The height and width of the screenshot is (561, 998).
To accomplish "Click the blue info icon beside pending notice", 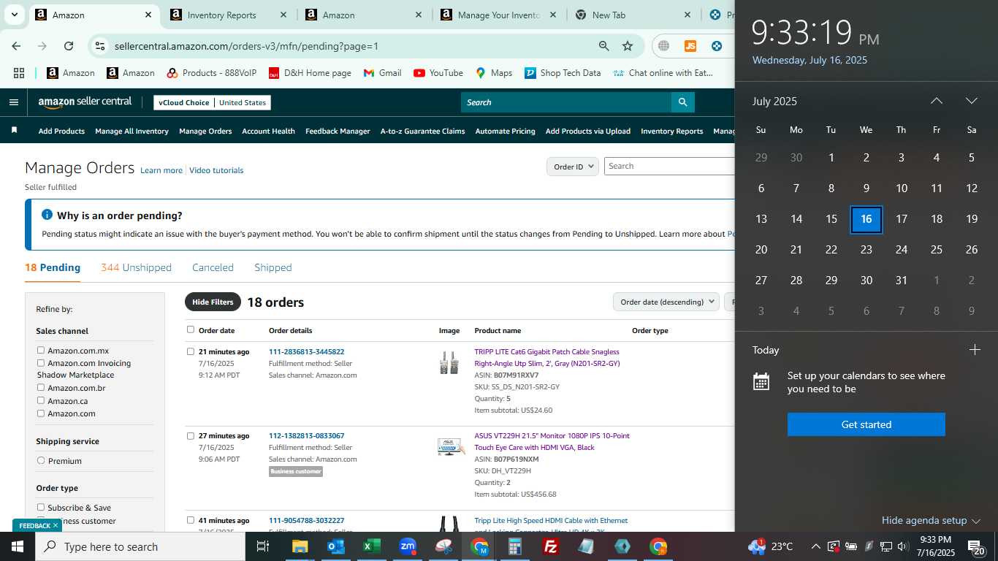I will [x=47, y=215].
